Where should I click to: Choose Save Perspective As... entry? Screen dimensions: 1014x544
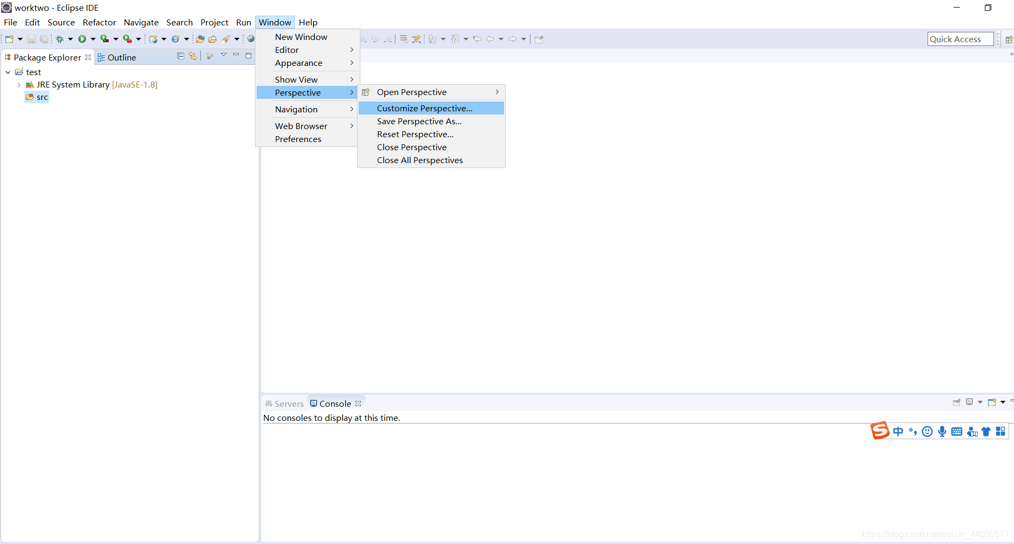(431, 121)
